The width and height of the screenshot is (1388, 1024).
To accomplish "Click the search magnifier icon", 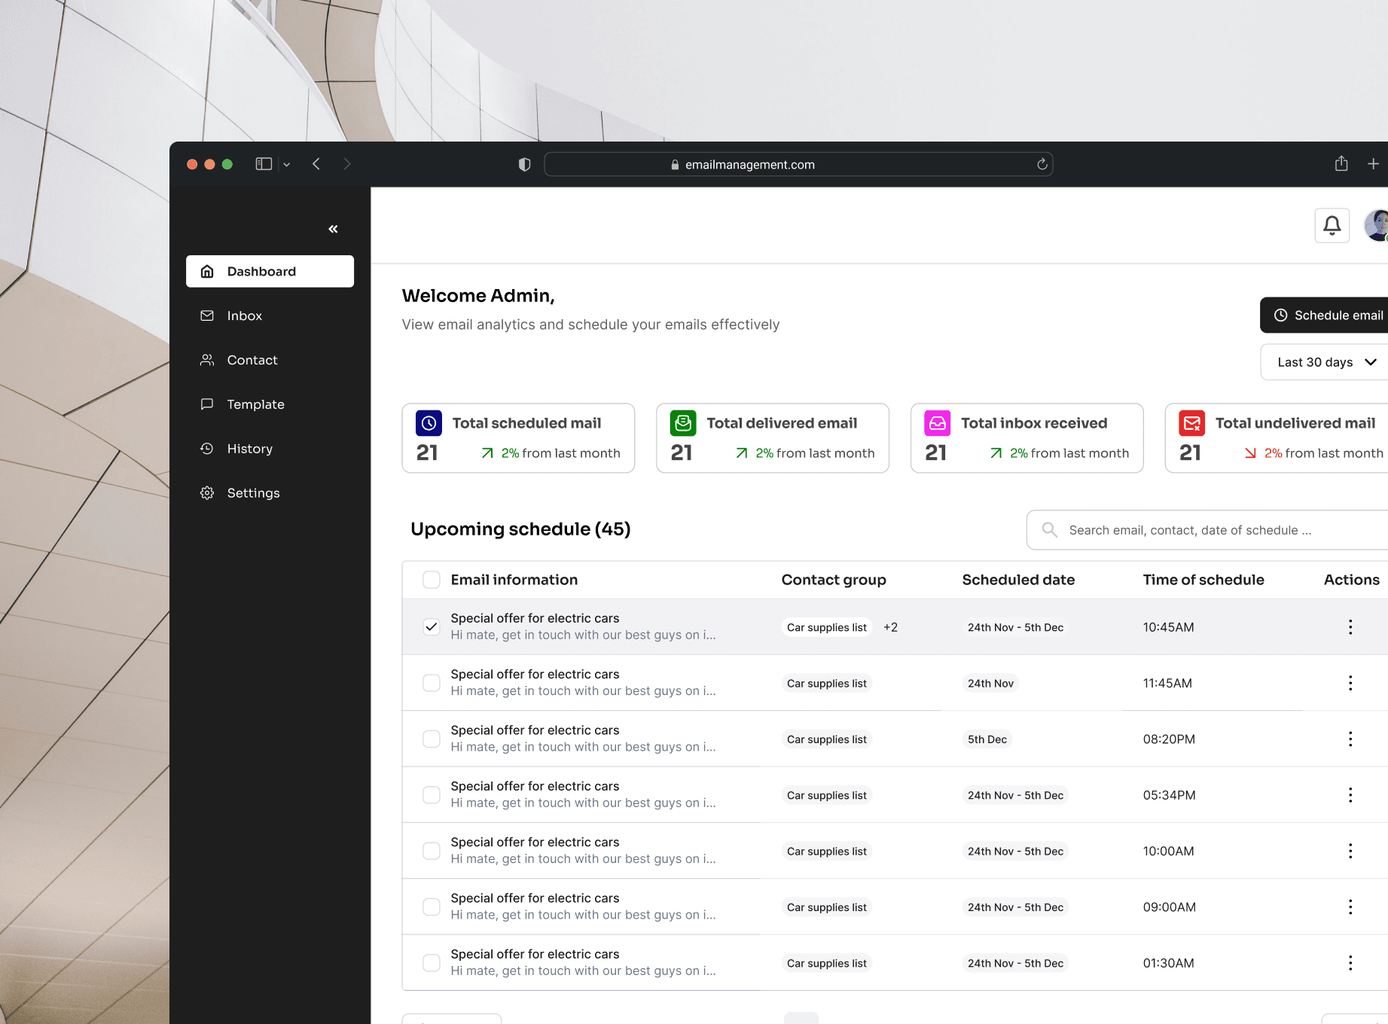I will 1049,530.
